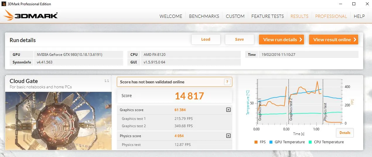Click View run details button
Viewport: 372px width, 157px height.
[281, 39]
